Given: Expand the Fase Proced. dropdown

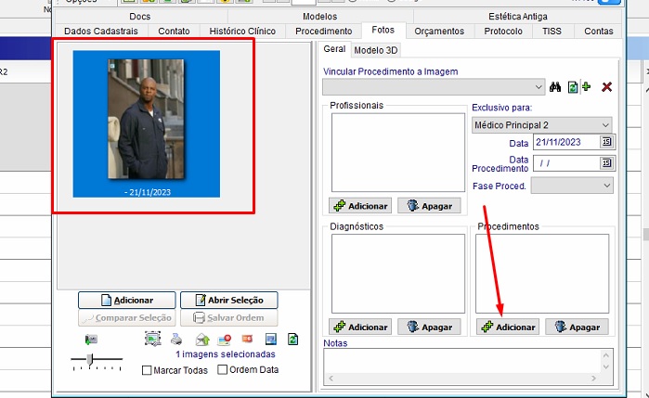Looking at the screenshot, I should pyautogui.click(x=606, y=186).
